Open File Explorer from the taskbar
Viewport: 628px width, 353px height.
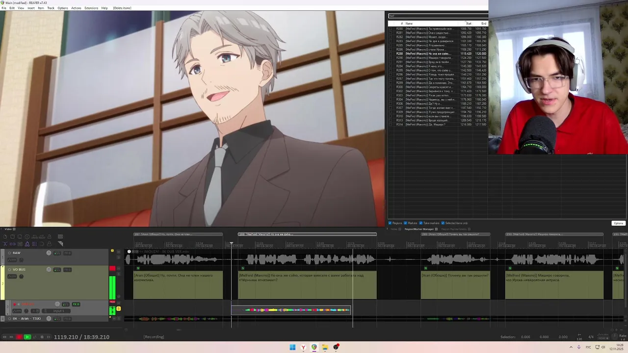(x=325, y=347)
